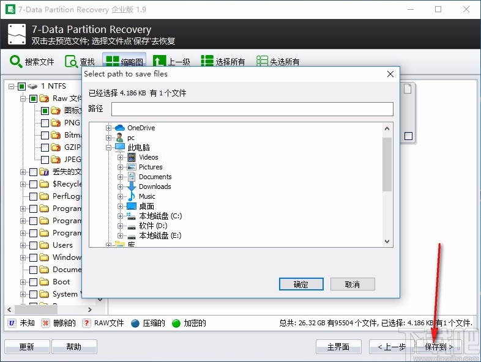
Task: Check the GZIP folder checkbox
Action: pyautogui.click(x=45, y=147)
